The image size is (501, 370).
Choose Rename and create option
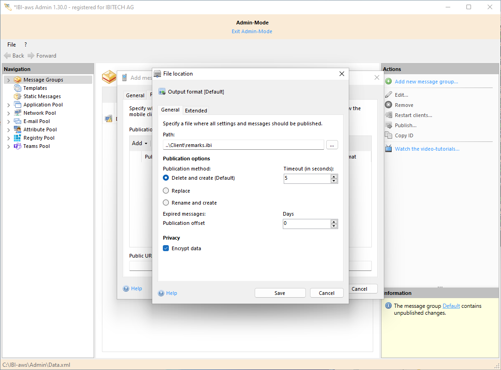[166, 202]
